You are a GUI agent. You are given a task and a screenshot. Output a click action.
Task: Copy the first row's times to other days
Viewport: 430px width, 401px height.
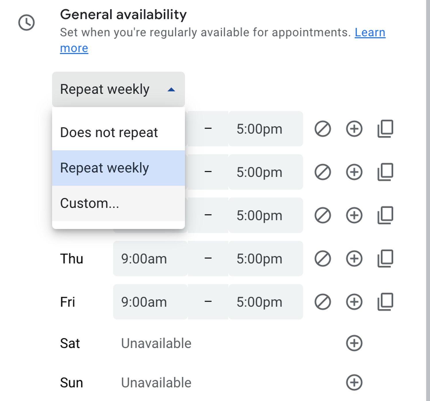point(385,129)
